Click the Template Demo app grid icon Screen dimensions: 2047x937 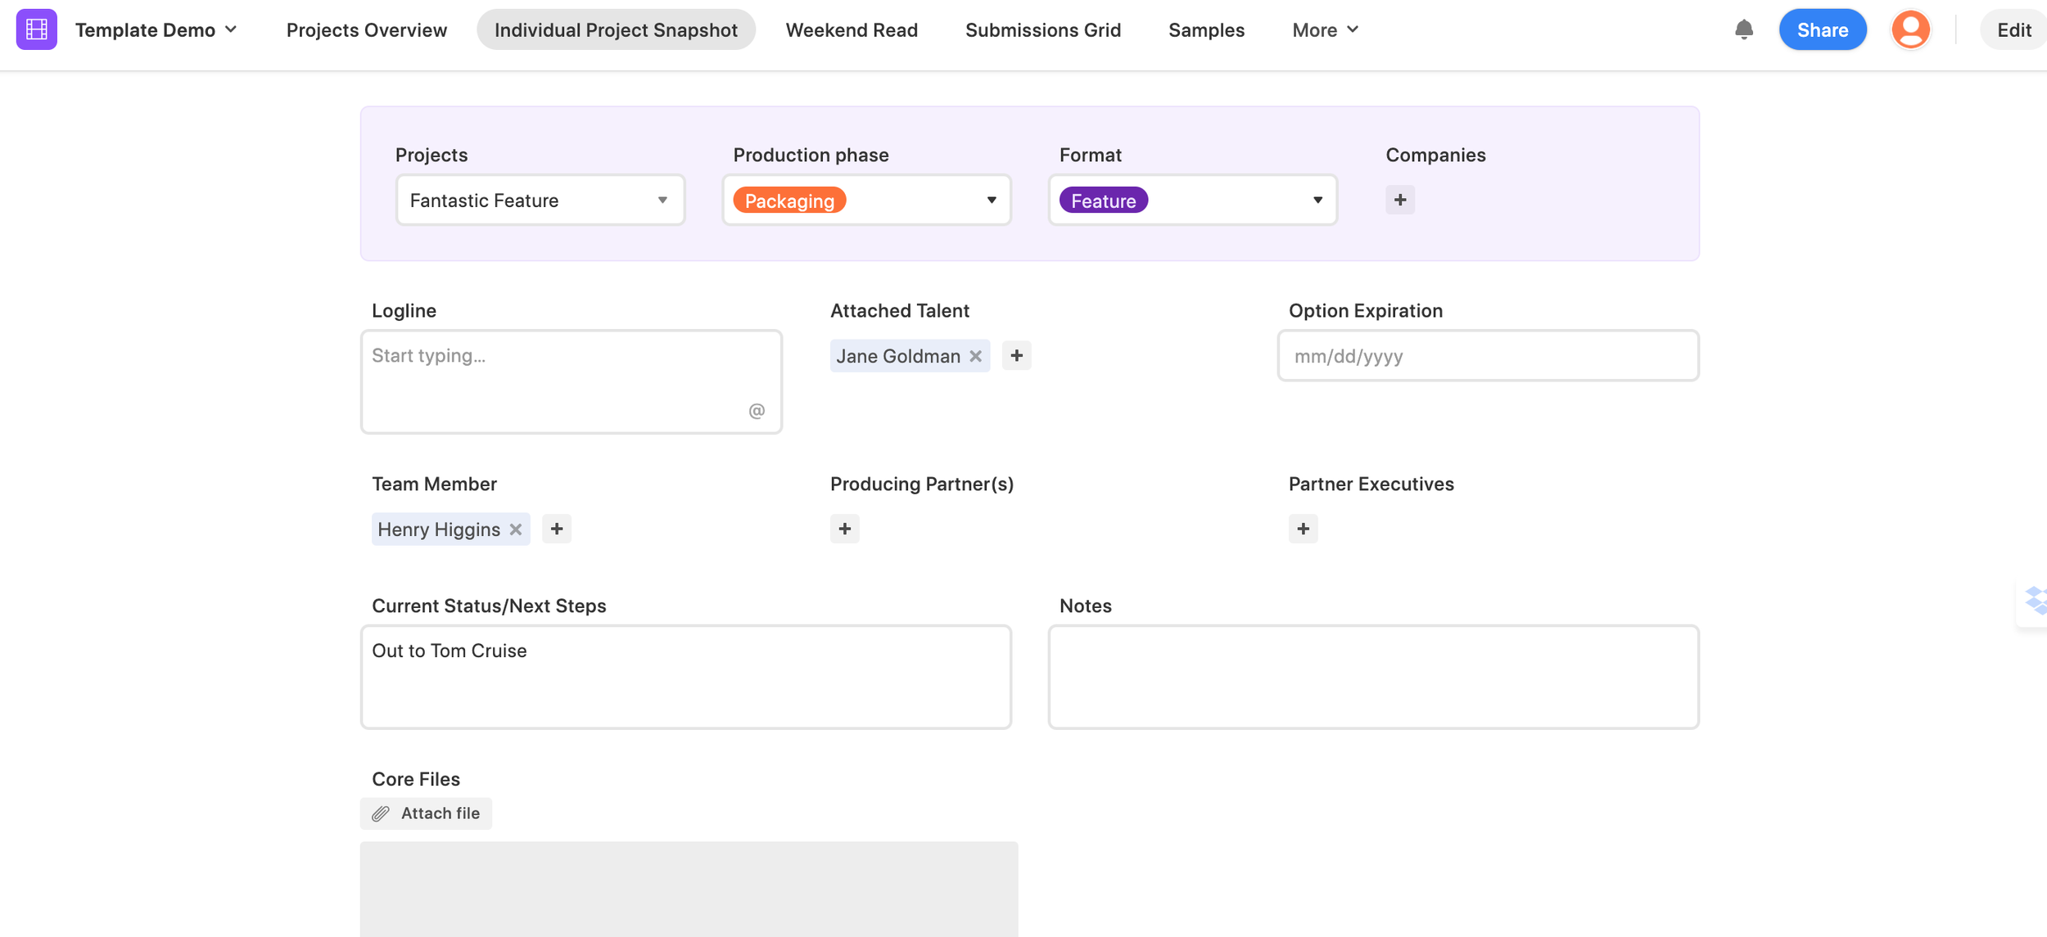[x=36, y=29]
